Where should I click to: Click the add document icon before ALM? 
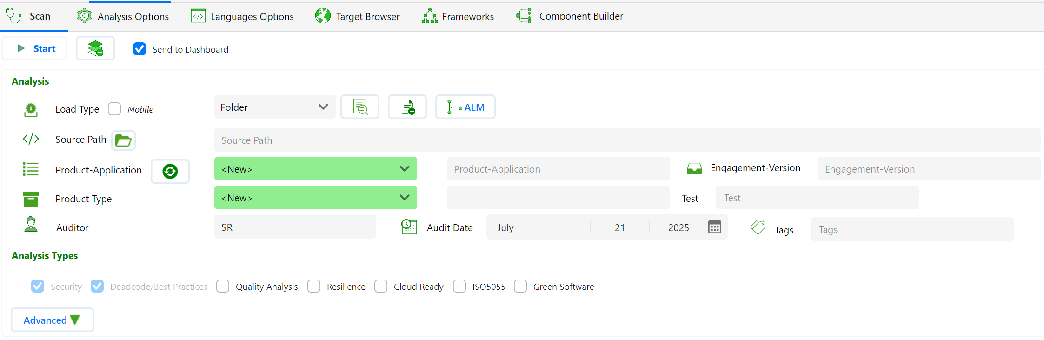pyautogui.click(x=407, y=107)
